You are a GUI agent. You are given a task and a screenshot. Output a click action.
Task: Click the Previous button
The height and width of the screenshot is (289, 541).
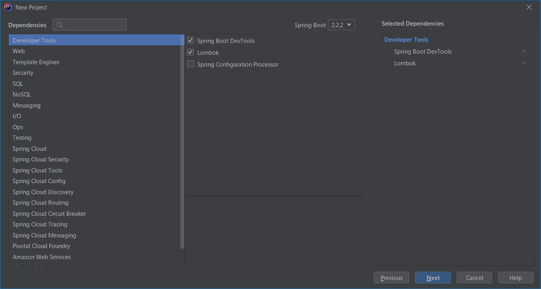coord(391,278)
